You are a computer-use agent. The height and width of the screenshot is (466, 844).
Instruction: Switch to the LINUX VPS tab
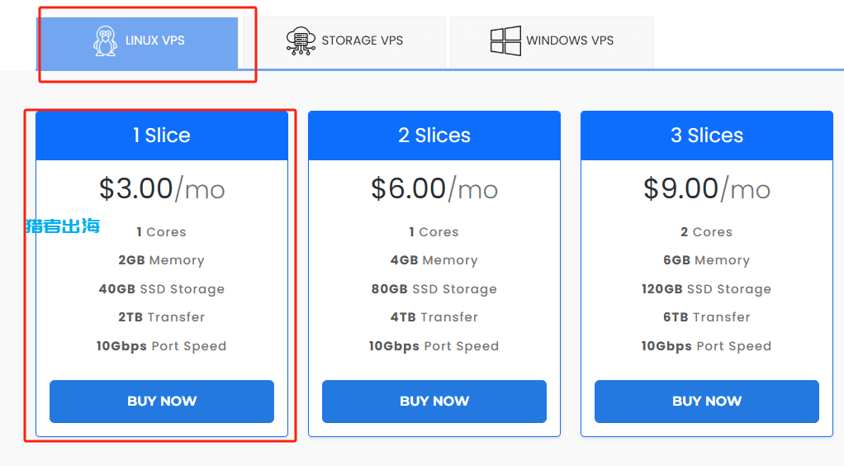(x=137, y=43)
